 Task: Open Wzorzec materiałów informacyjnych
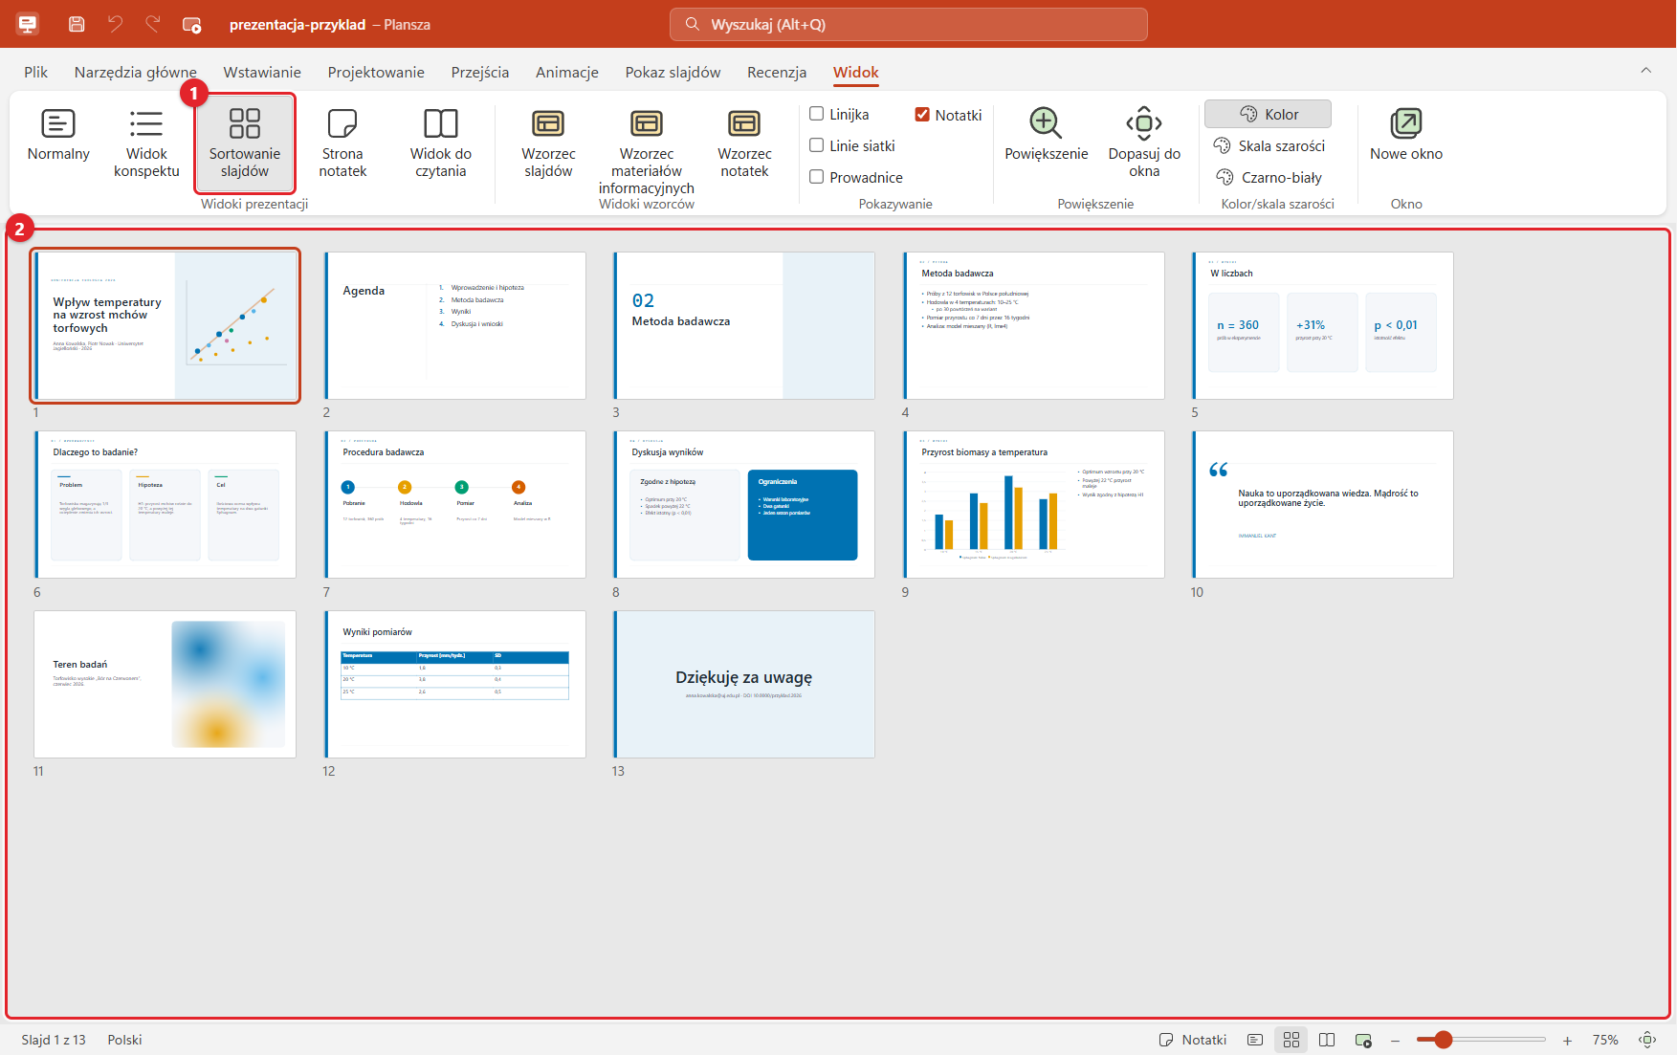(647, 151)
